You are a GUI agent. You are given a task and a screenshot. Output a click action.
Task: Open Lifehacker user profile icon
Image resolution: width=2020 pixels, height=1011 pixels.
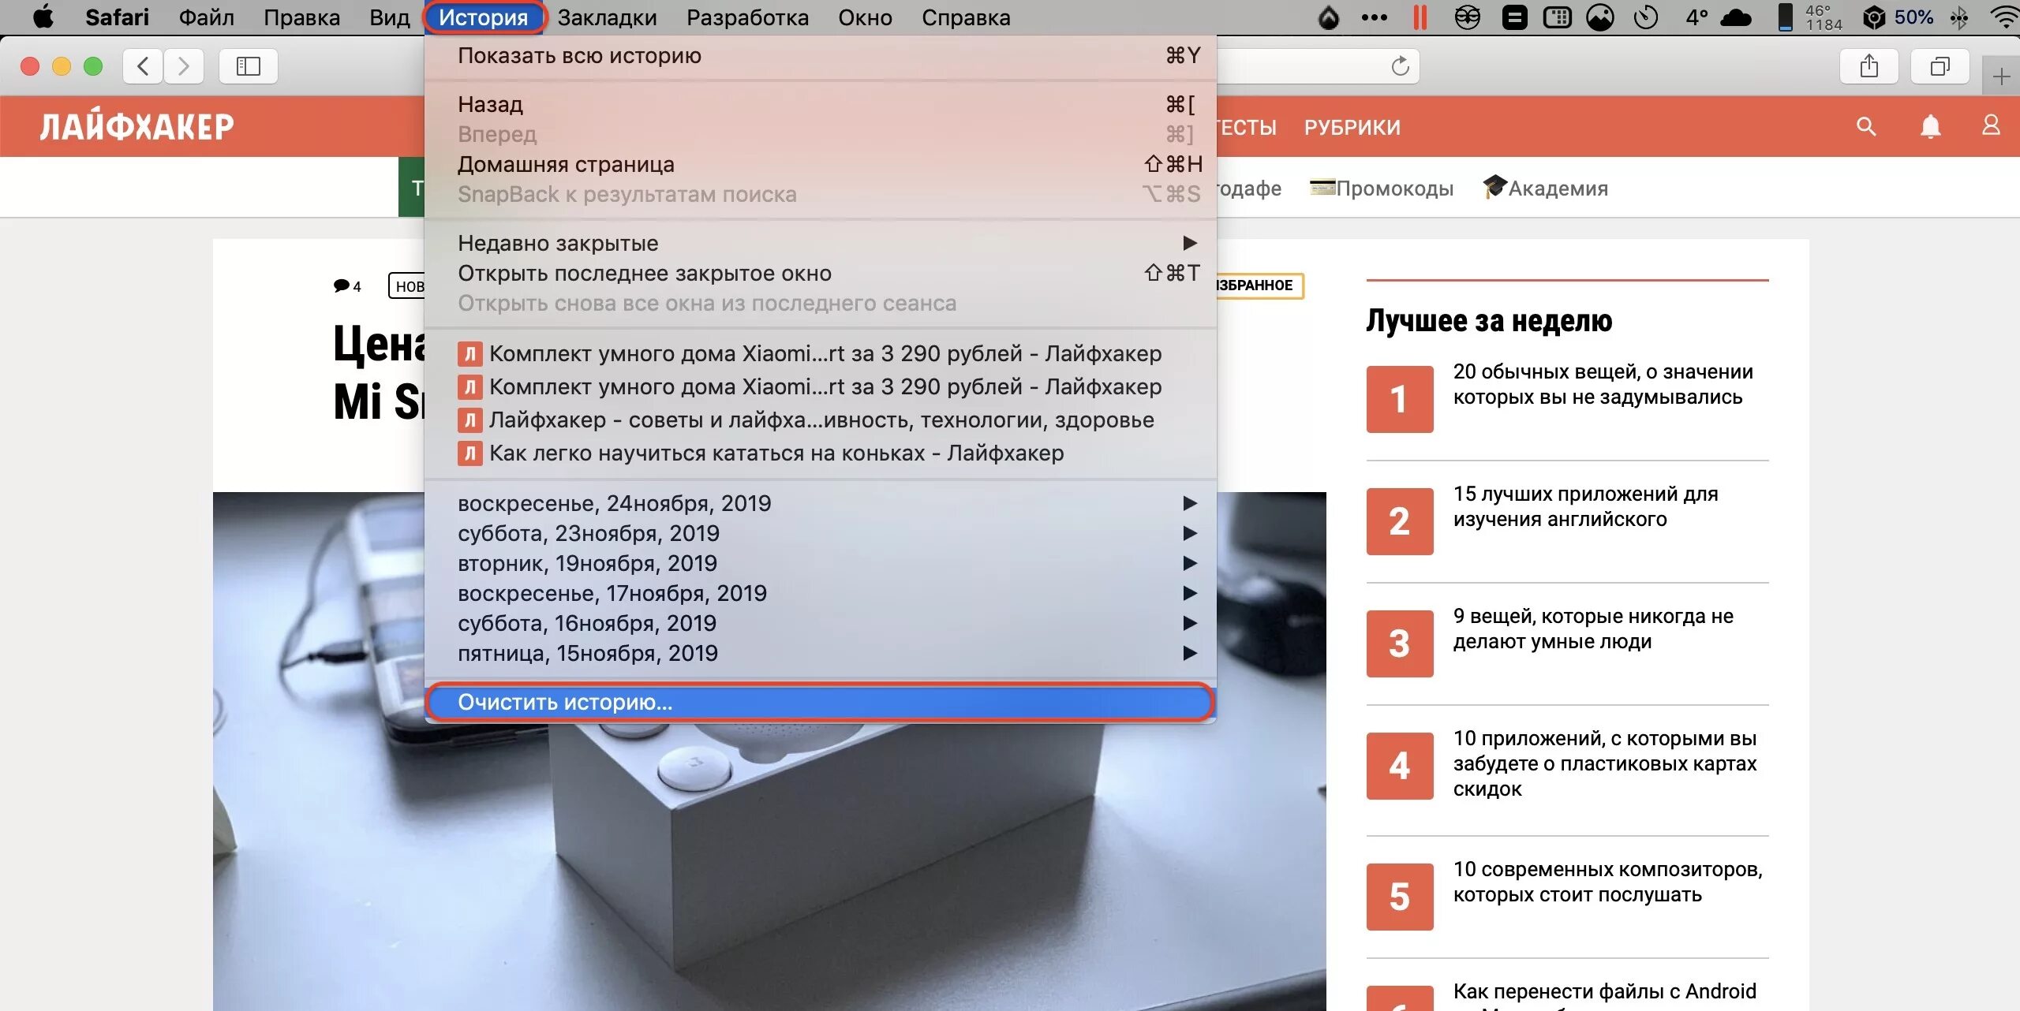[1991, 125]
